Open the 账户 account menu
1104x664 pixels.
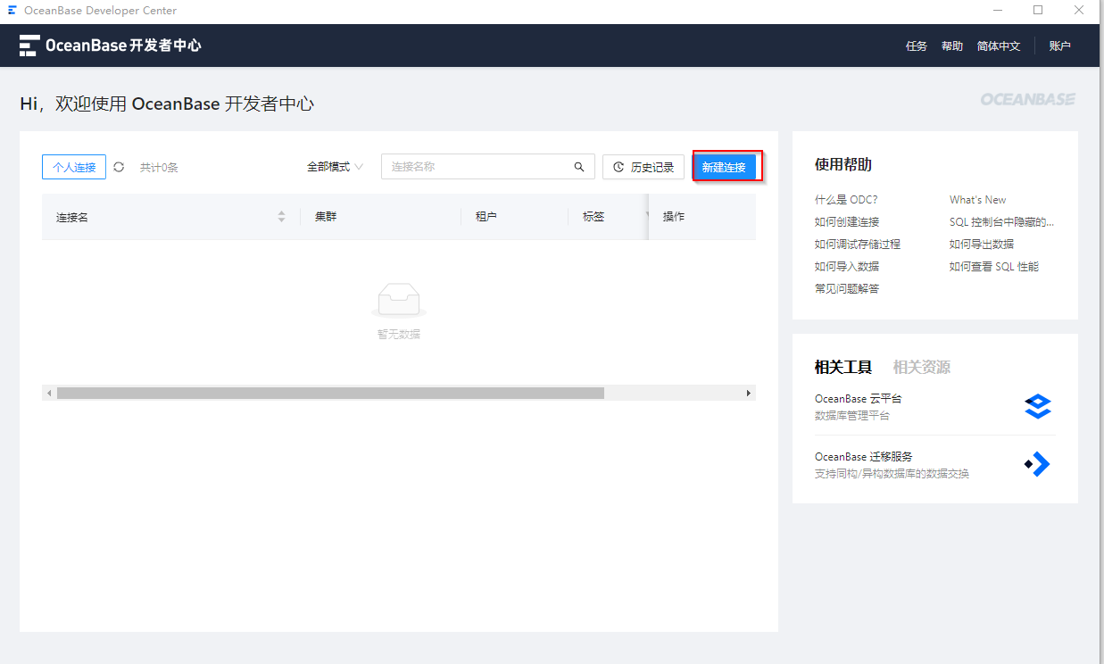pyautogui.click(x=1059, y=46)
